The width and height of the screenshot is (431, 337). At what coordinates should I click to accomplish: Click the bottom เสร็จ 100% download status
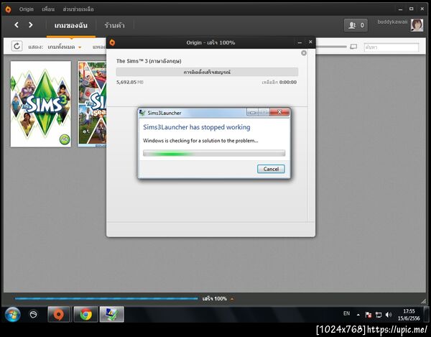pos(215,298)
